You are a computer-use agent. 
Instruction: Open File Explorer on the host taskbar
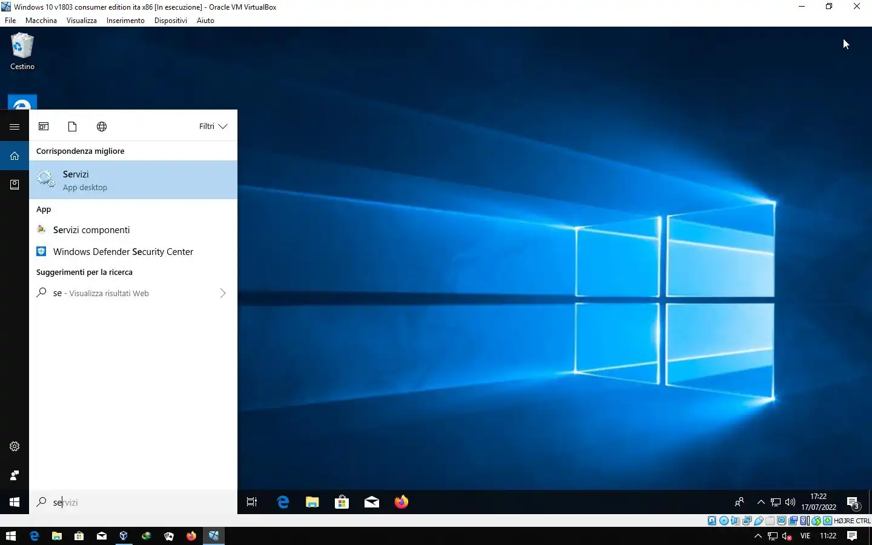(x=56, y=536)
